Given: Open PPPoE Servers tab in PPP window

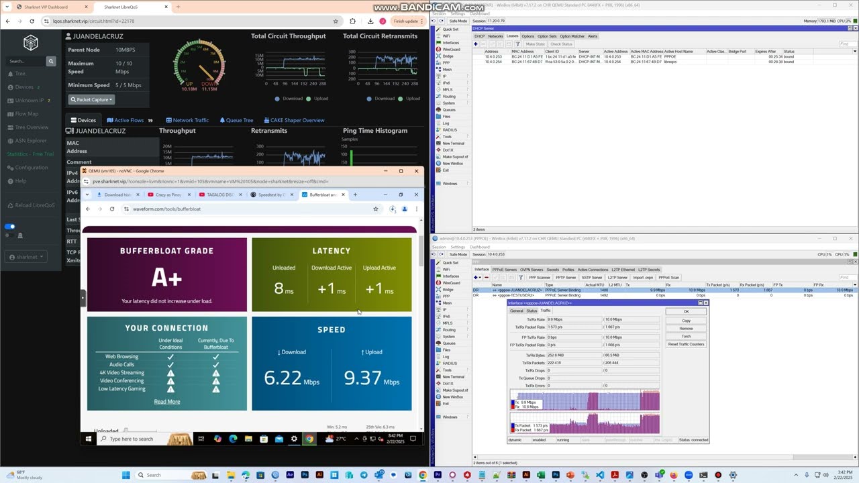Looking at the screenshot, I should point(503,270).
